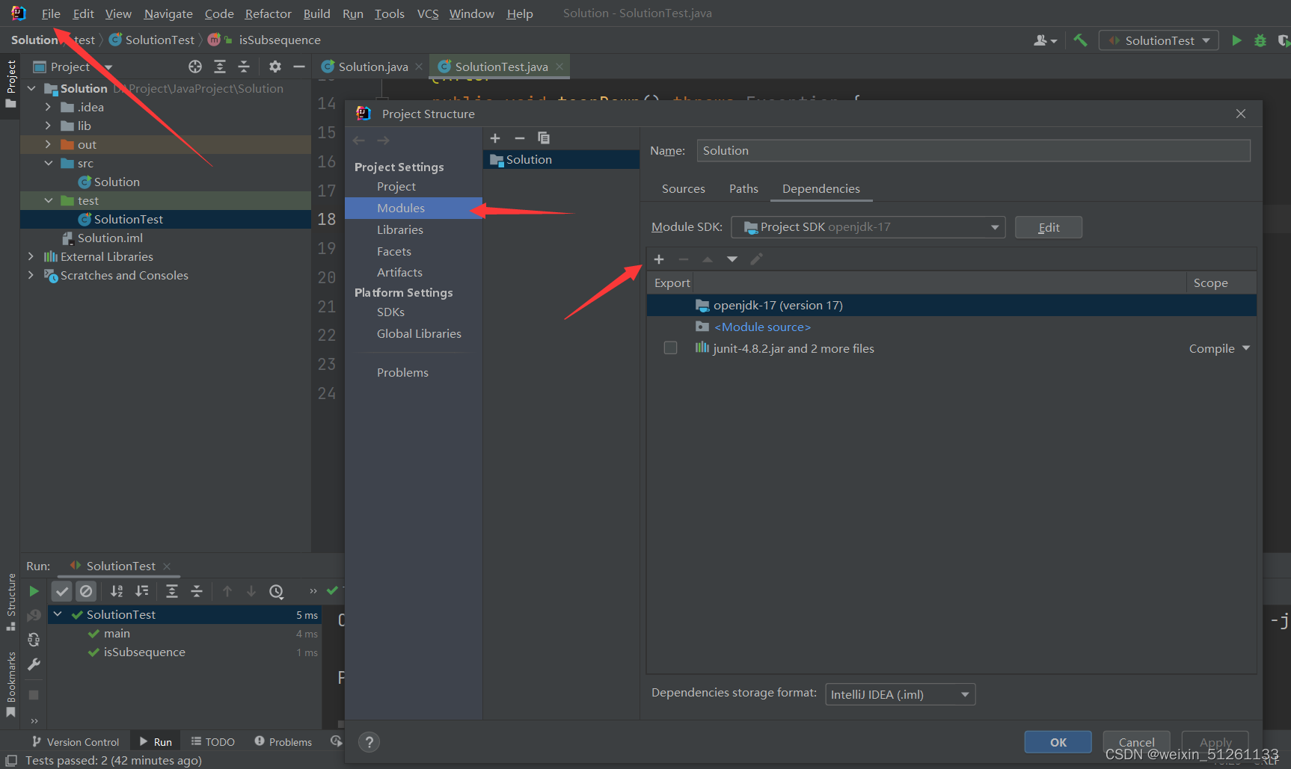Expand all test results in Run panel
This screenshot has height=769, width=1291.
click(172, 591)
